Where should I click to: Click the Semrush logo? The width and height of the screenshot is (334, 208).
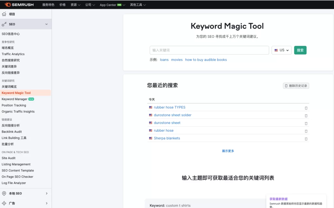click(x=19, y=5)
